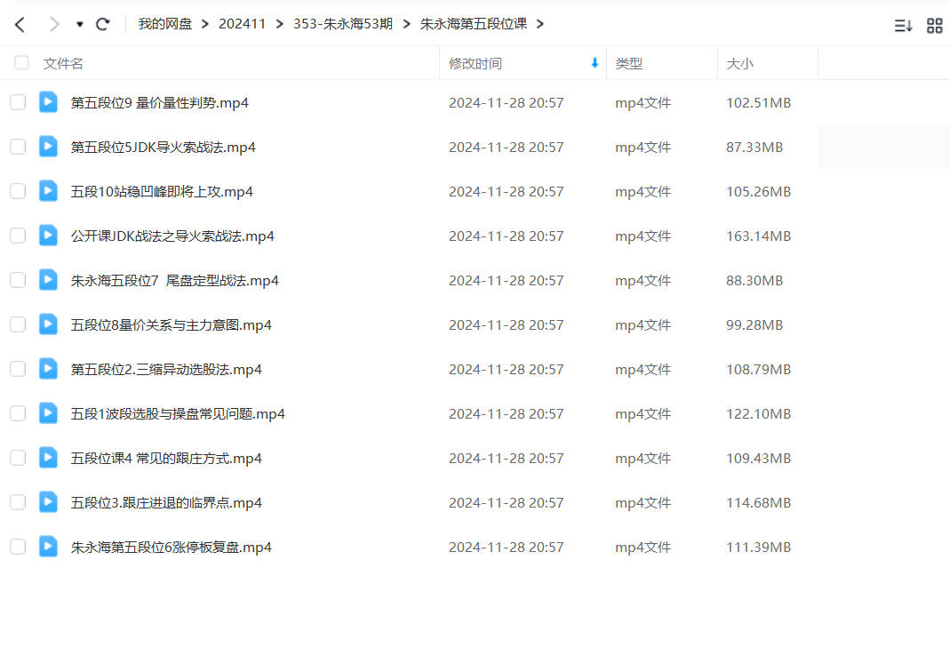Sort by 类型 column header
This screenshot has height=672, width=950.
(628, 64)
